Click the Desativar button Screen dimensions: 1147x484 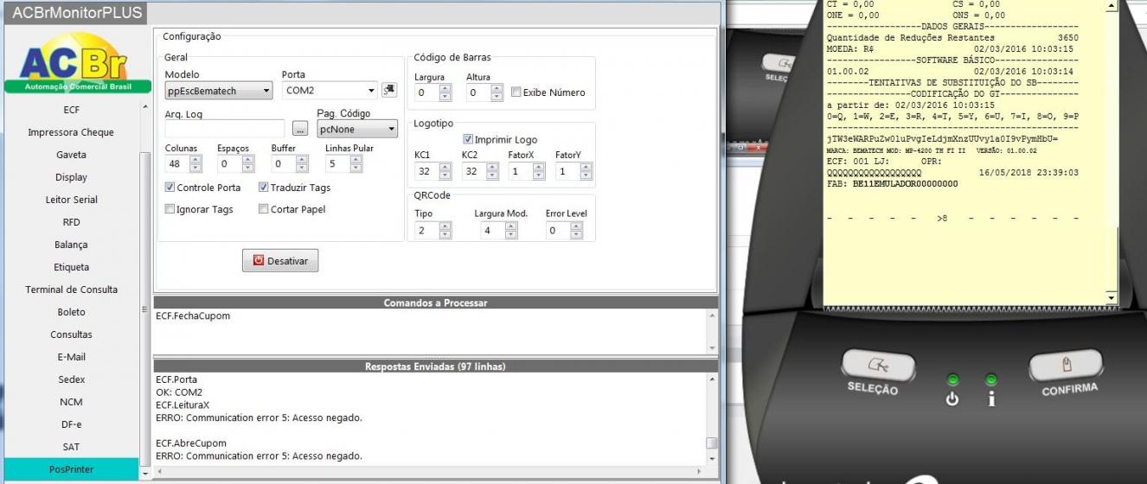pos(280,260)
